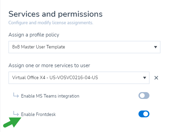Open the Virtual Office X4 - US-VOSVC0216-04-US combo box

pyautogui.click(x=79, y=78)
